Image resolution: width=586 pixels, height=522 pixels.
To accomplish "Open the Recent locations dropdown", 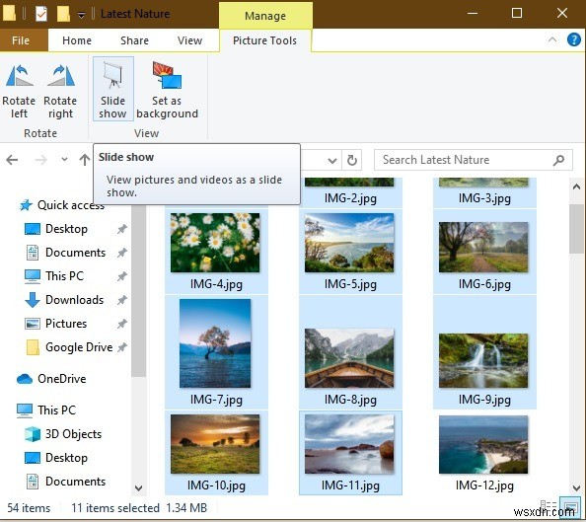I will 64,160.
